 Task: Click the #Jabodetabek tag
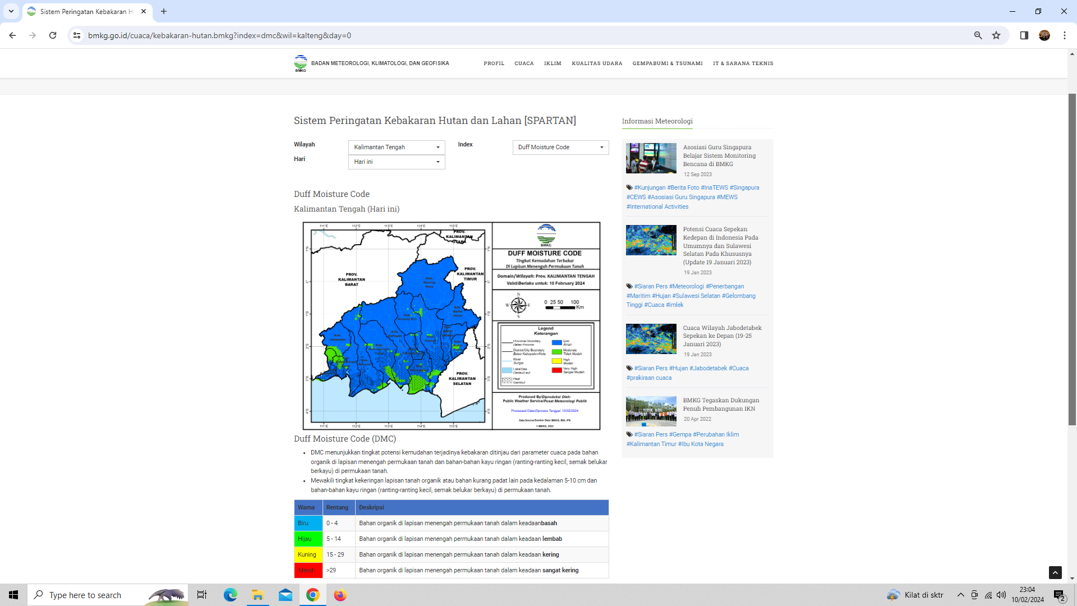point(708,368)
